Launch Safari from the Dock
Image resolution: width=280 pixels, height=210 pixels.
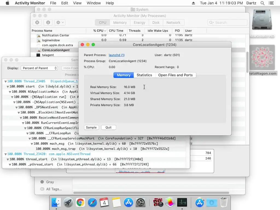[92, 203]
